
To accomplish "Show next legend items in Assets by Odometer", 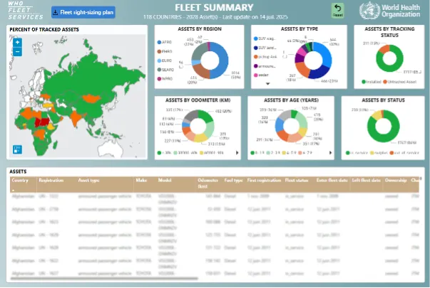I will coord(237,153).
